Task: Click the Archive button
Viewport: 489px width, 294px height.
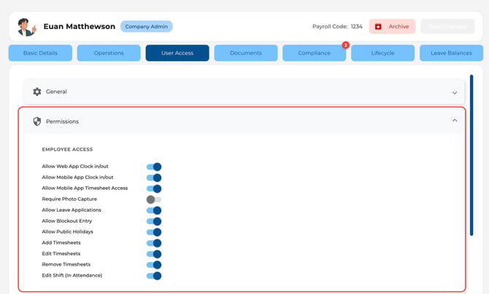Action: pyautogui.click(x=392, y=26)
